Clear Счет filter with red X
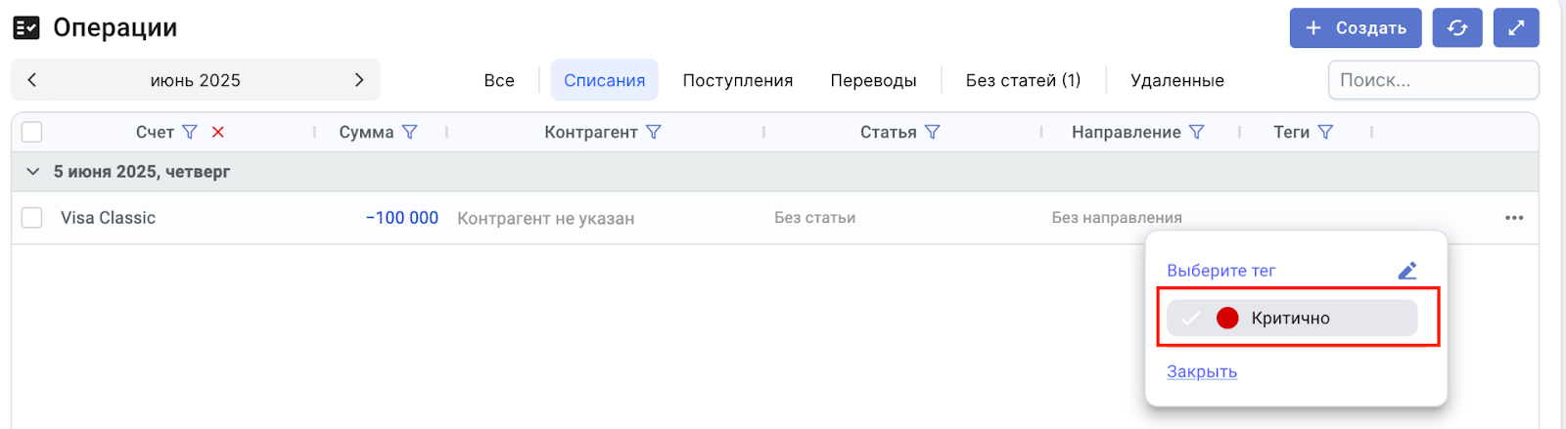 tap(218, 132)
